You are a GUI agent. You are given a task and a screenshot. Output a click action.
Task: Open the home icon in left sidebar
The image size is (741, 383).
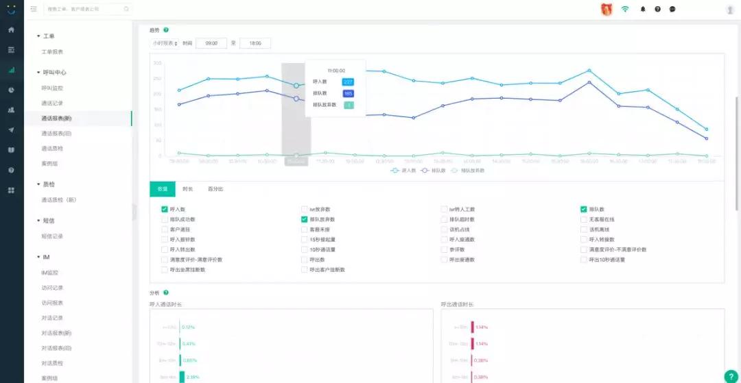pos(12,29)
